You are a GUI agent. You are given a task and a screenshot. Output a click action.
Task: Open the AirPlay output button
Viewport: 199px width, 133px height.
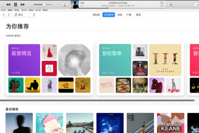click(x=65, y=4)
